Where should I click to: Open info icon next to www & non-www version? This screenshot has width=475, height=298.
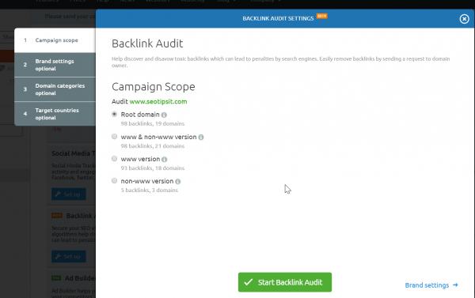(x=201, y=138)
